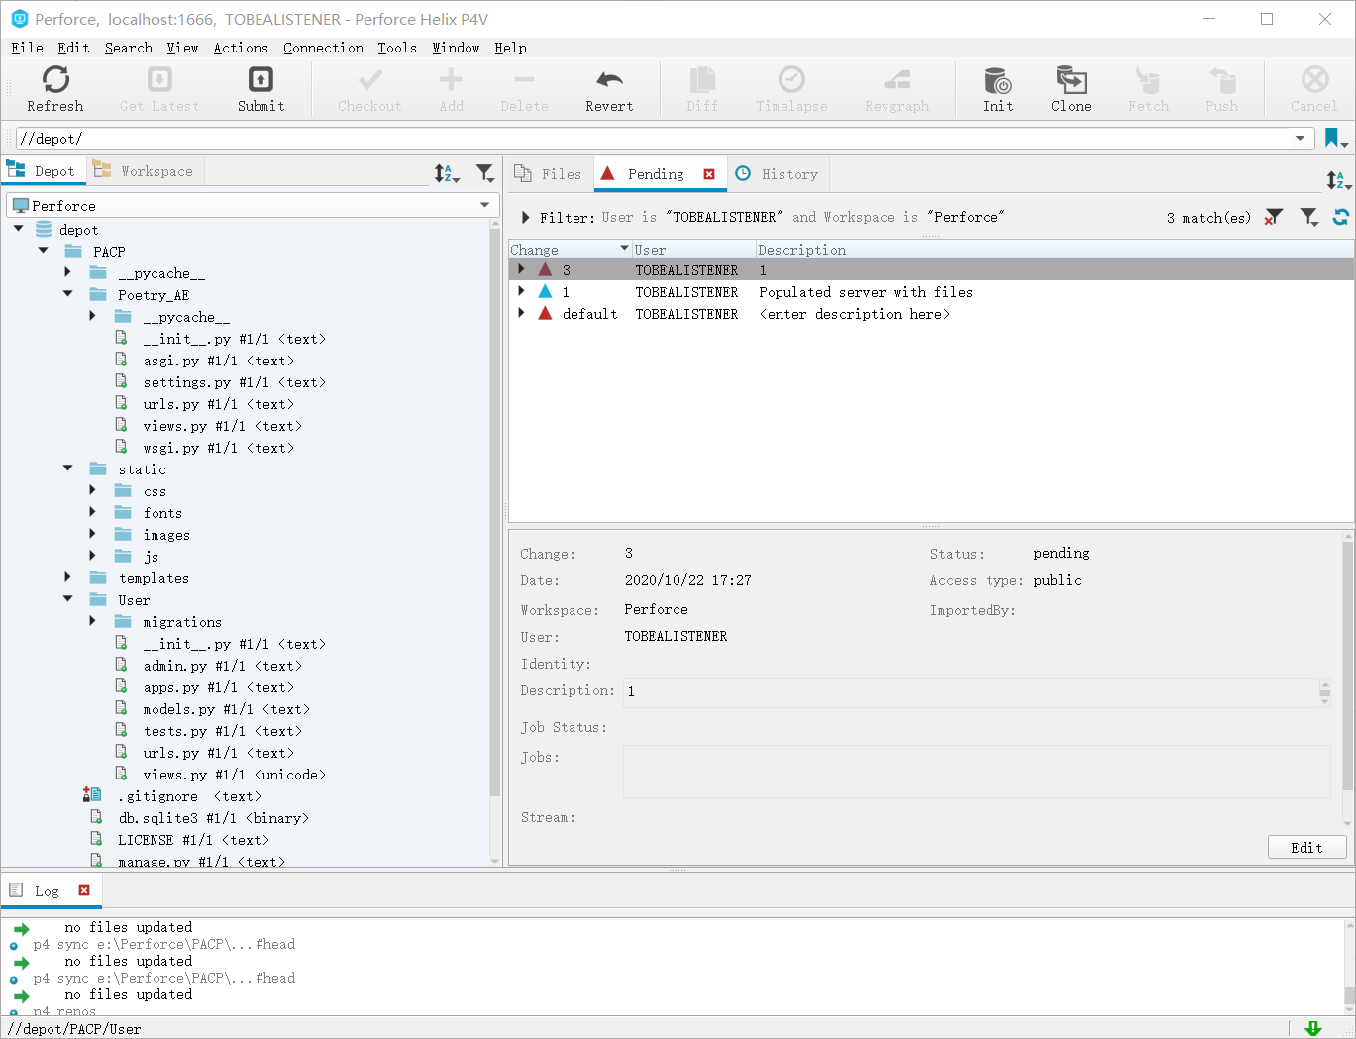Click the refresh icon in Pending filter row
Screen dimensions: 1356x1039
[1340, 217]
